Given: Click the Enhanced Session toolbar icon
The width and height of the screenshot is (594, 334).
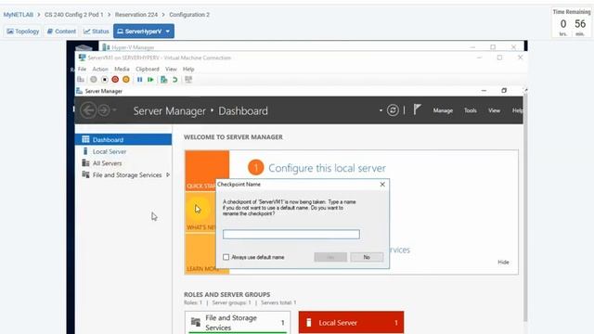Looking at the screenshot, I should pyautogui.click(x=188, y=80).
